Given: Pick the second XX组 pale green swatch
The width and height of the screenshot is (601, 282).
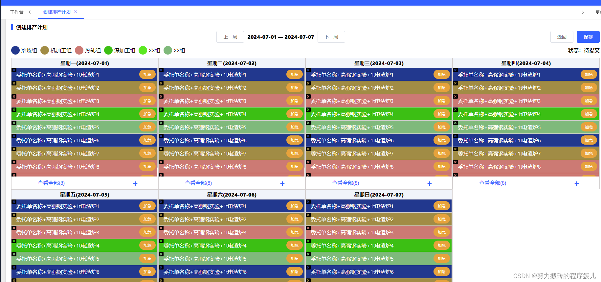Looking at the screenshot, I should pos(168,50).
